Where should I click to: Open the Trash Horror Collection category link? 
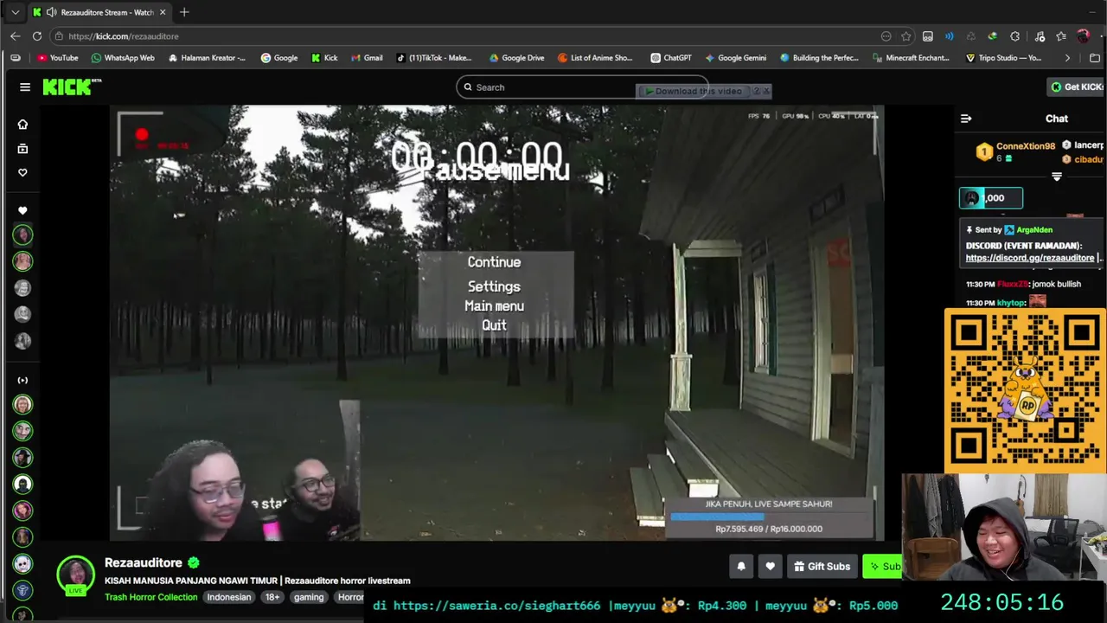(x=151, y=597)
